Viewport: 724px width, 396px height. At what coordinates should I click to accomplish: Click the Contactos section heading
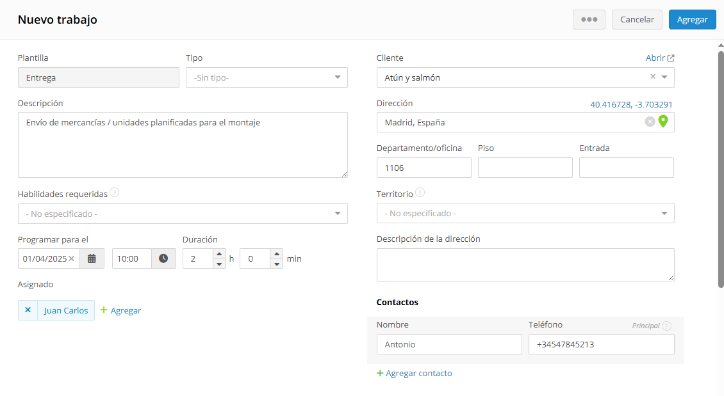point(397,303)
